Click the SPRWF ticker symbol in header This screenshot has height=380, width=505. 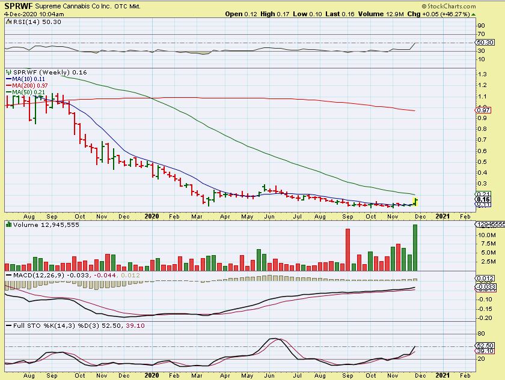coord(19,6)
